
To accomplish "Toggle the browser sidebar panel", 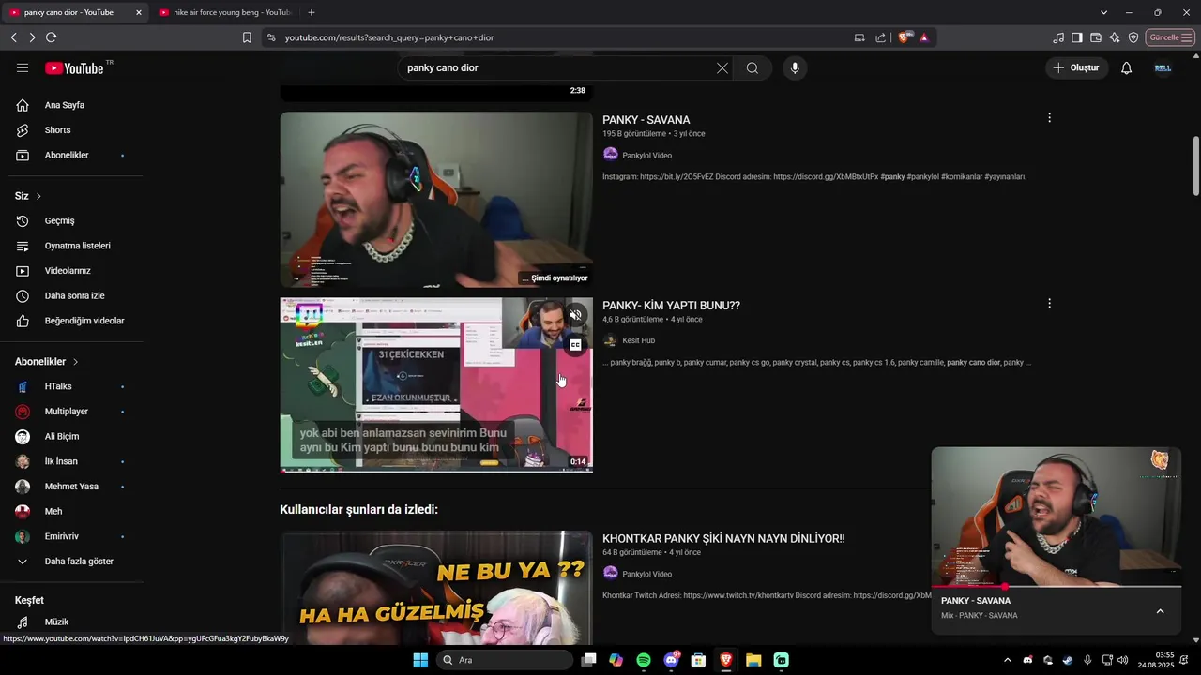I will (1077, 37).
